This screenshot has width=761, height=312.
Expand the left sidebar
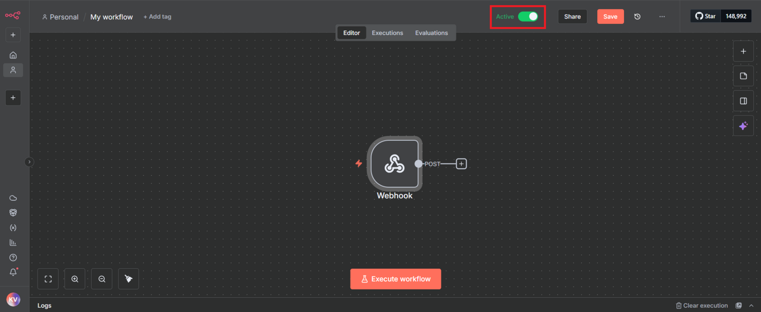point(29,162)
